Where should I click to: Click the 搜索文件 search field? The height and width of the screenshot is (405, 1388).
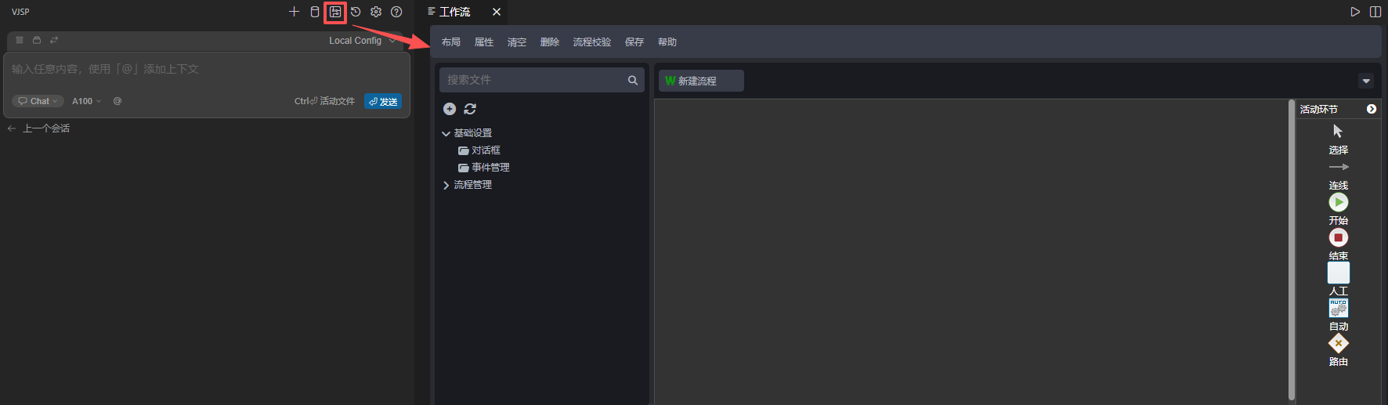[x=534, y=80]
